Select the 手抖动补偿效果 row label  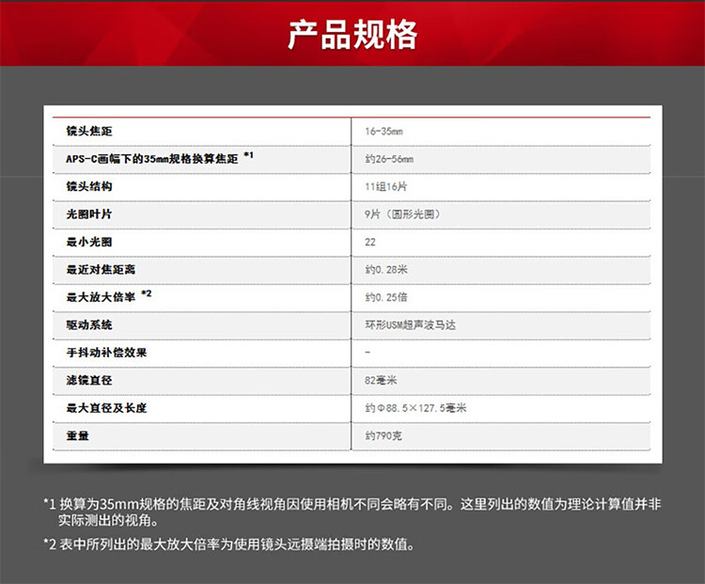[106, 353]
